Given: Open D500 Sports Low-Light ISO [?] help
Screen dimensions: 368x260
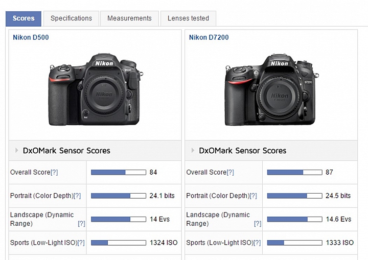Looking at the screenshot, I should 81,243.
